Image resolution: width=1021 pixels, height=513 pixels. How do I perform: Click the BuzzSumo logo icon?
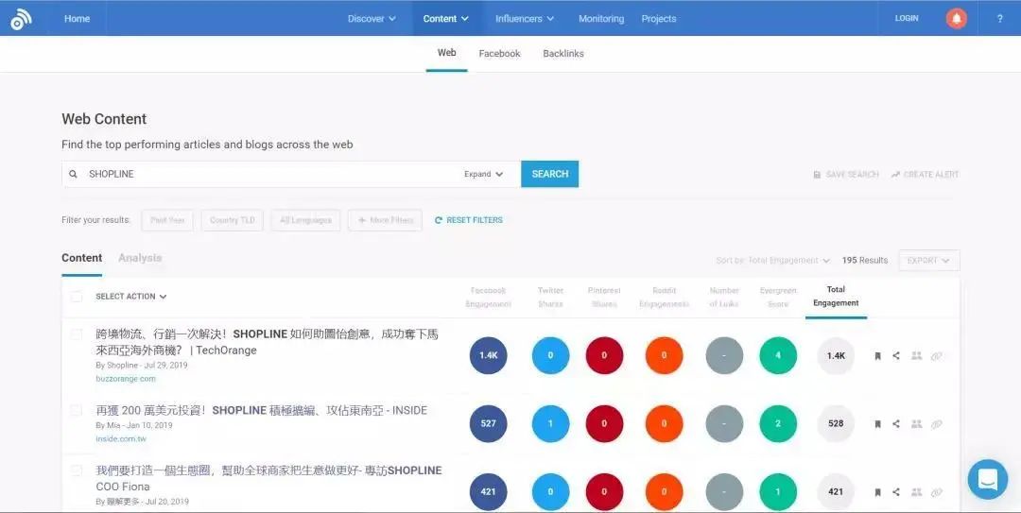(20, 19)
